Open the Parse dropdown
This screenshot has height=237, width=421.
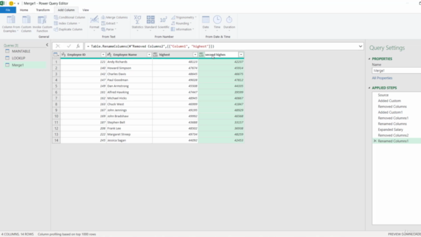click(x=109, y=29)
